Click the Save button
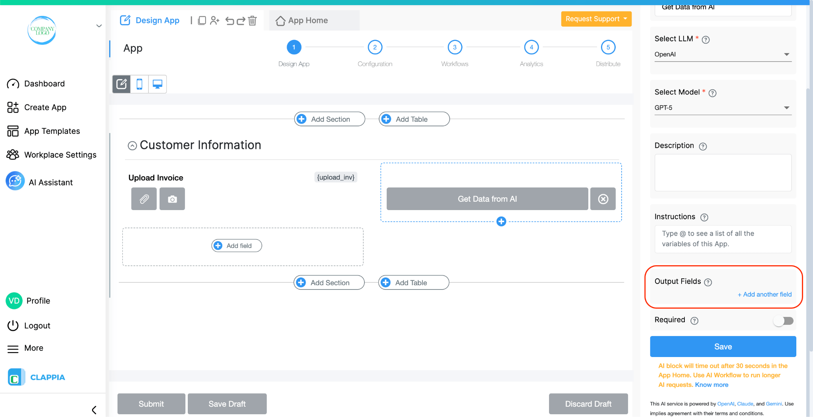 point(723,346)
